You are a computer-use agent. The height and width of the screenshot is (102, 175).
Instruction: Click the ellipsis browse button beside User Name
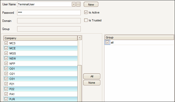pos(78,4)
